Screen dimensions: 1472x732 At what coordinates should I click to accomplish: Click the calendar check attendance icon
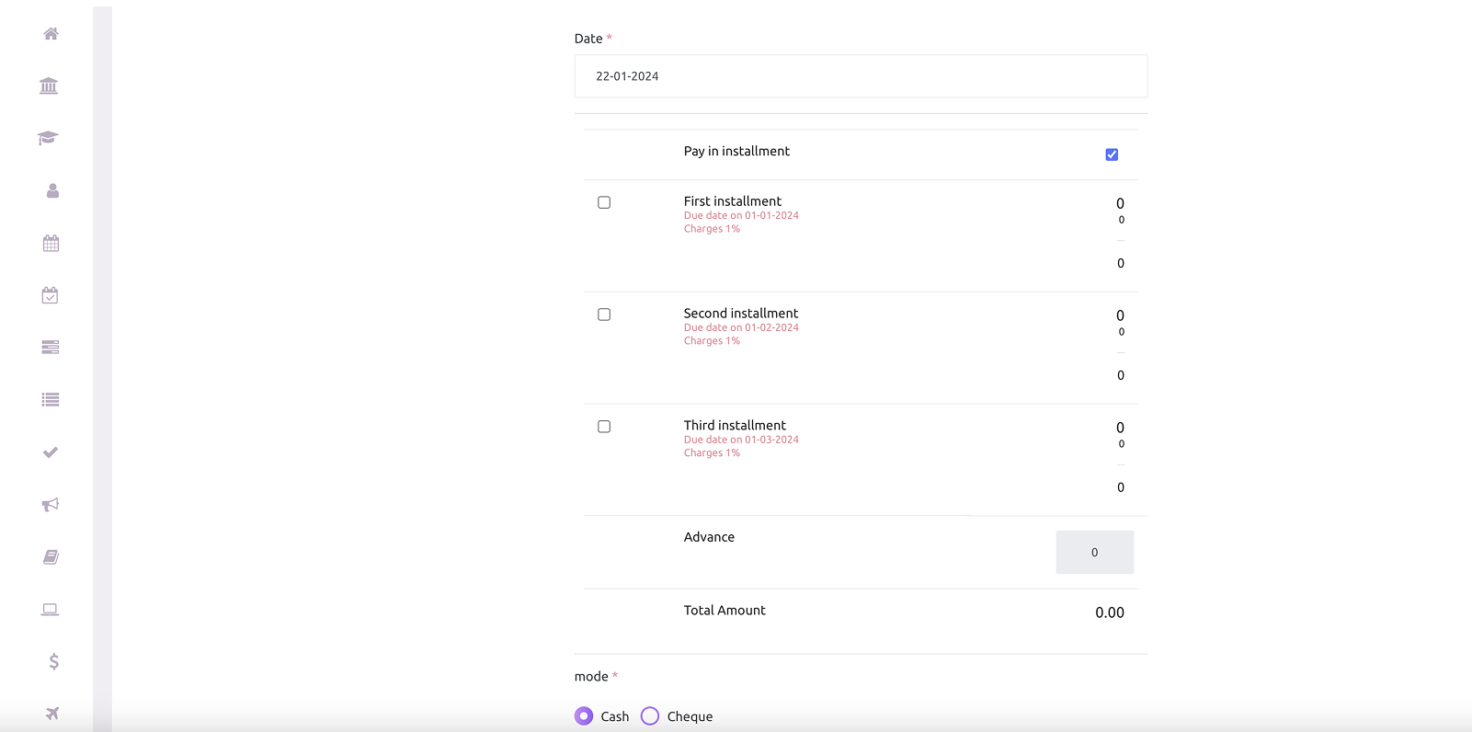pyautogui.click(x=51, y=295)
